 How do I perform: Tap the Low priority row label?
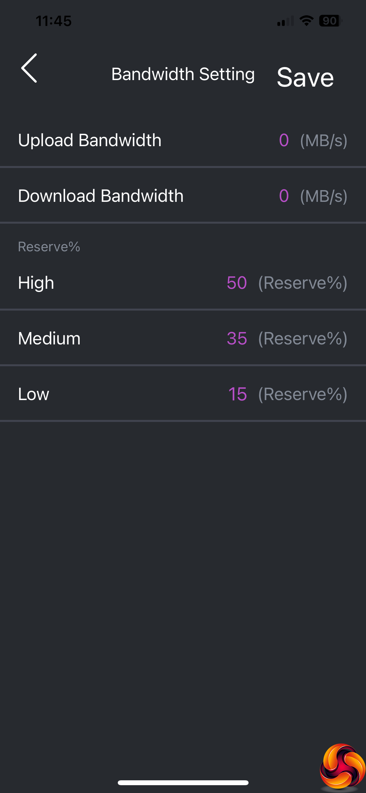[34, 394]
